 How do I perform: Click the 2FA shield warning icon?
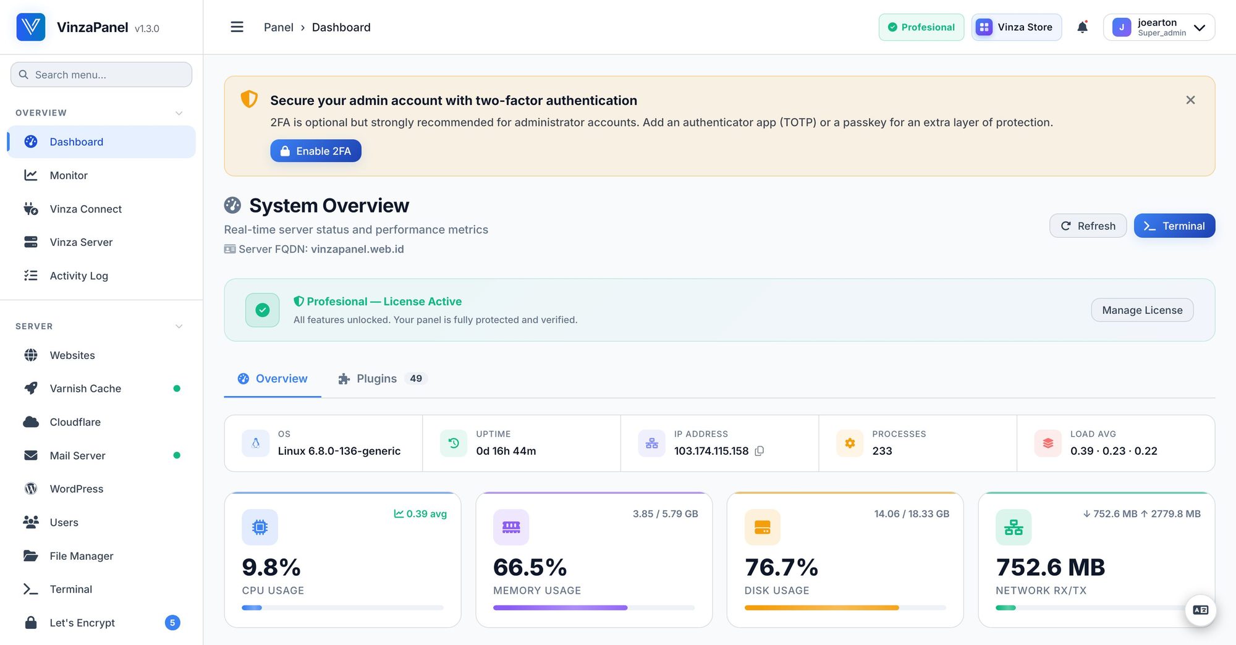coord(249,99)
